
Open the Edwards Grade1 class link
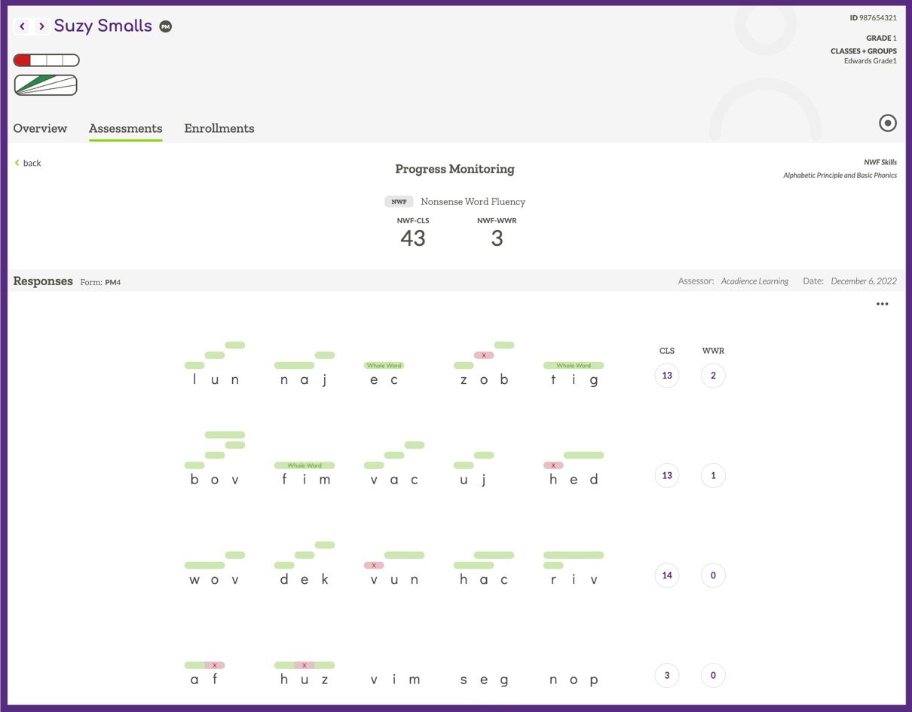tap(870, 60)
